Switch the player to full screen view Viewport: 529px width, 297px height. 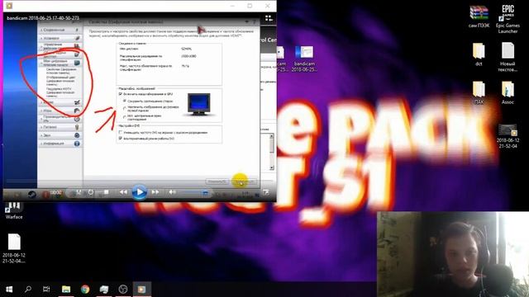coord(266,192)
